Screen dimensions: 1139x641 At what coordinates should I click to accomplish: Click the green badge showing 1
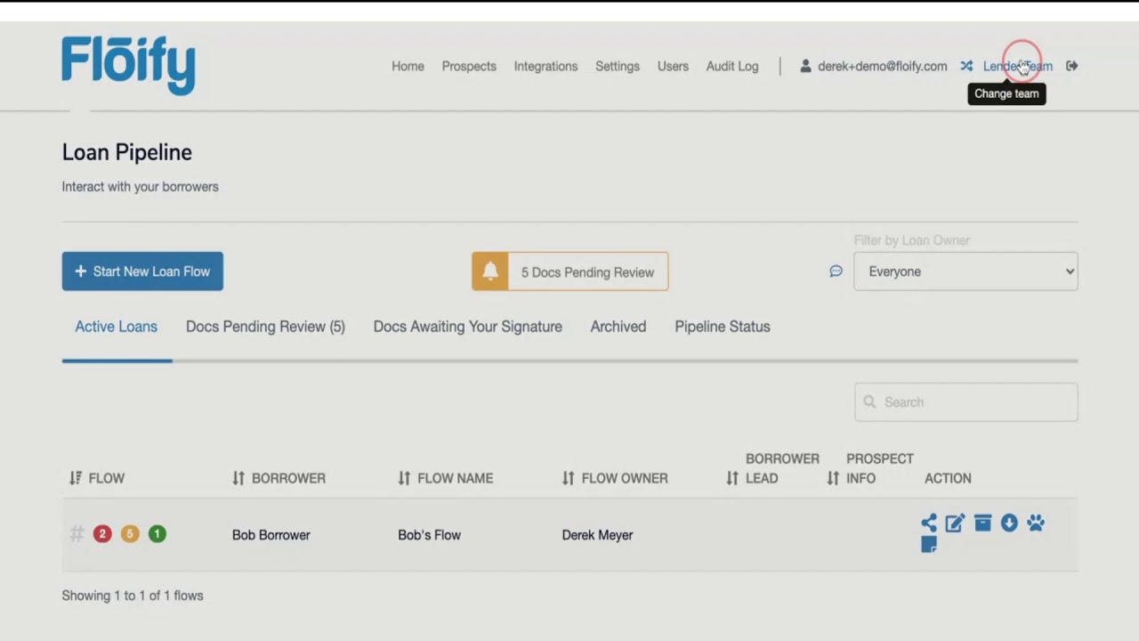tap(158, 534)
